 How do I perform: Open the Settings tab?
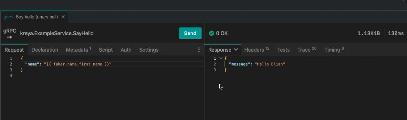(x=149, y=50)
